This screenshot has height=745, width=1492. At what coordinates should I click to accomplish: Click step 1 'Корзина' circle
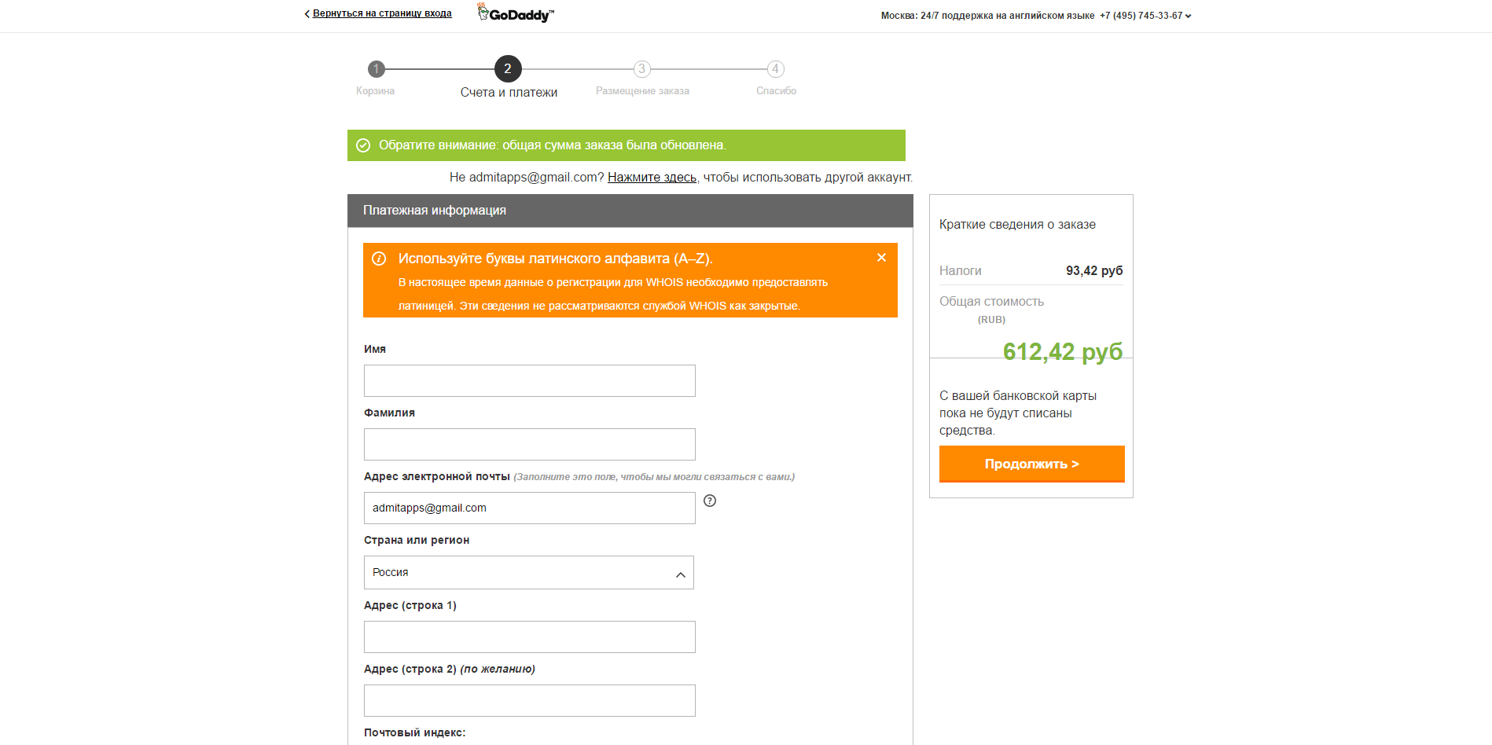tap(375, 68)
